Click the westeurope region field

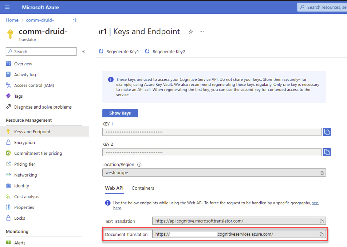[214, 173]
